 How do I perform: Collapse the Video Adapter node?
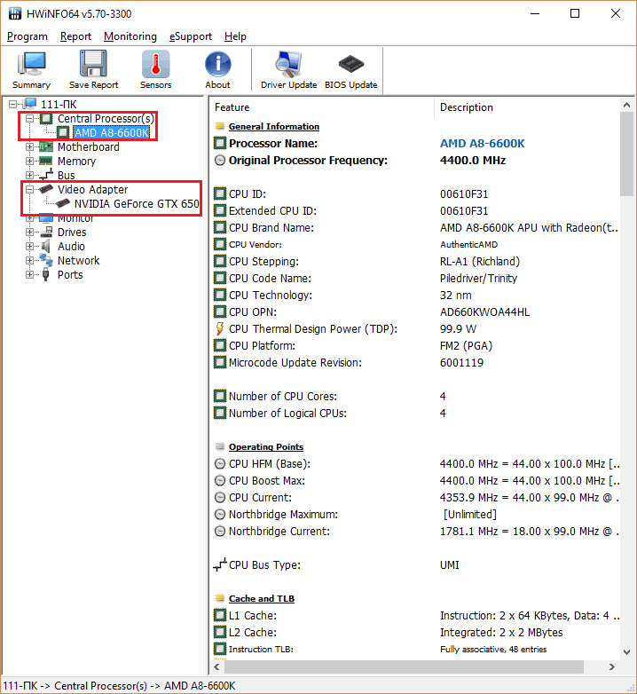(29, 189)
